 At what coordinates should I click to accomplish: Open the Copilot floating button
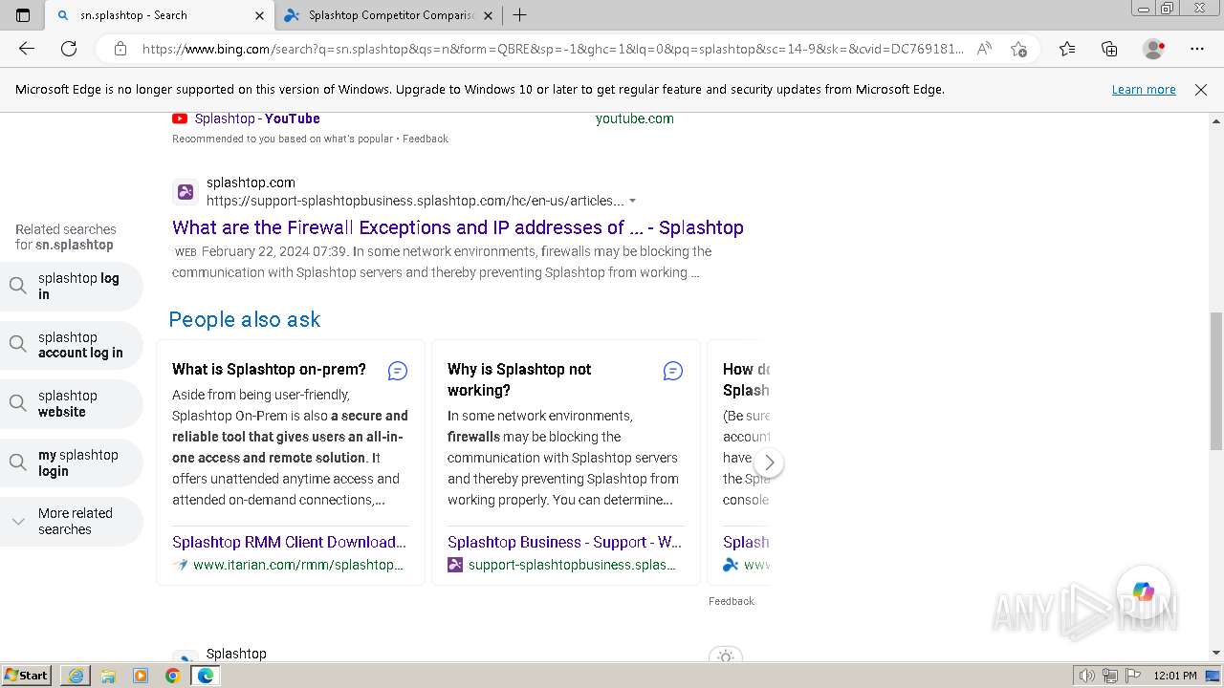(x=1144, y=592)
